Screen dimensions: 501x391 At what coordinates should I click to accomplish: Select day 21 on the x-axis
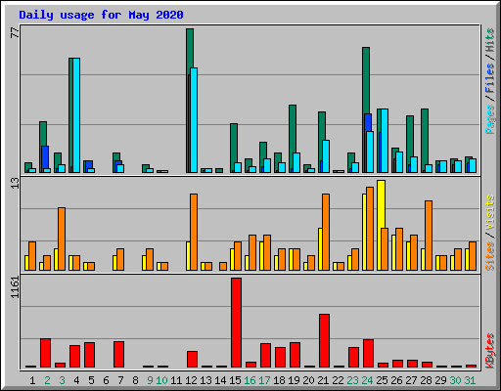point(323,380)
